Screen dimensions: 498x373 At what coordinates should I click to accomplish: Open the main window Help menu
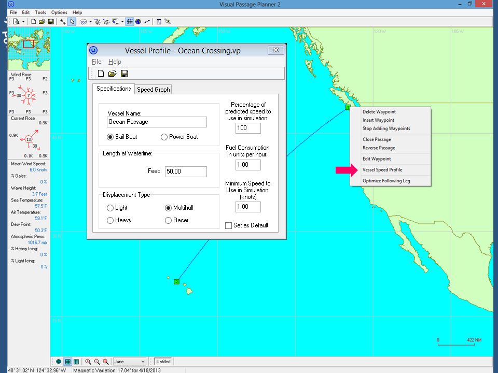[x=77, y=12]
